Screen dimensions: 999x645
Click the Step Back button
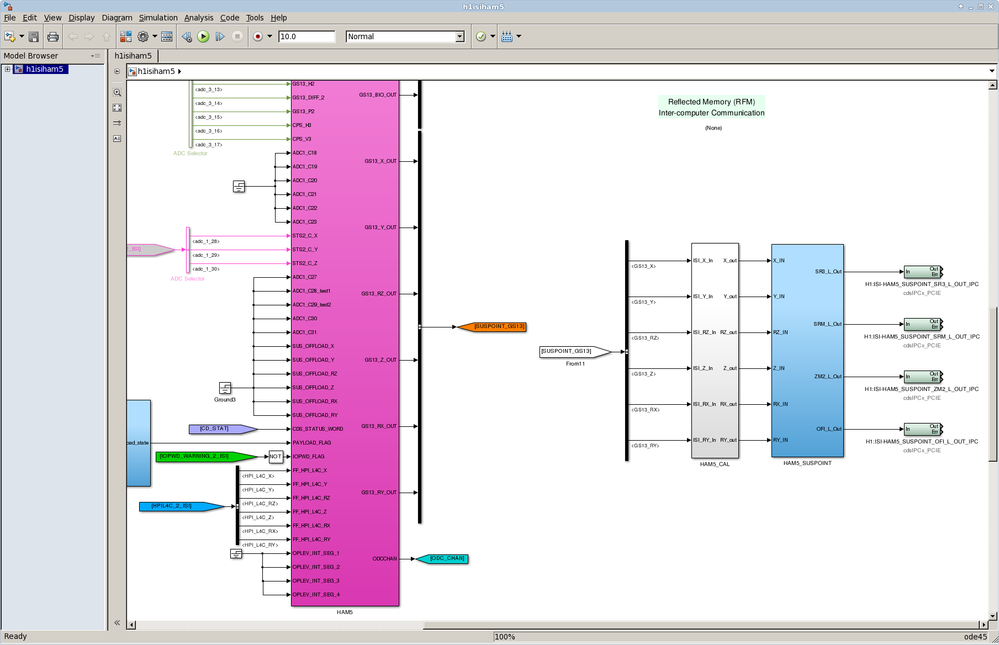click(187, 36)
